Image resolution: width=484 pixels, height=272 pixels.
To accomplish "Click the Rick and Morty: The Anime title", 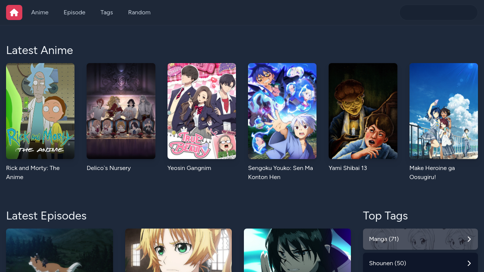I will 33,173.
